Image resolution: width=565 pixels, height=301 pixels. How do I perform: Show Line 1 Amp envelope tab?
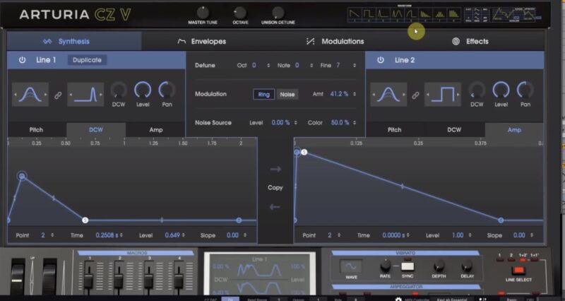155,130
